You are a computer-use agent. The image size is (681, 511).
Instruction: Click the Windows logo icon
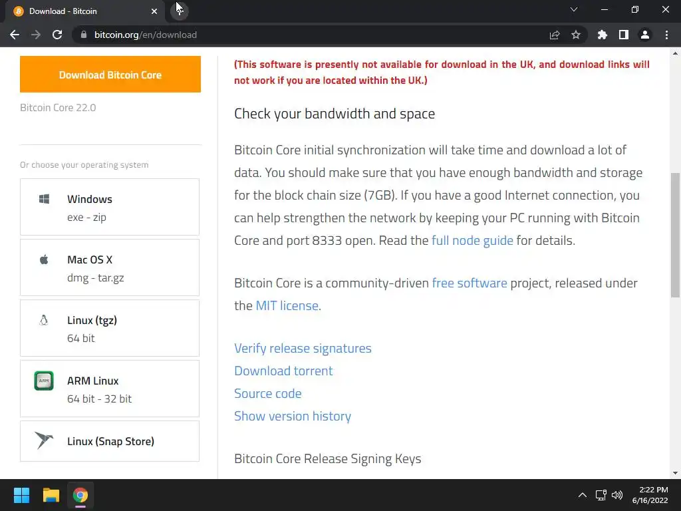(44, 199)
